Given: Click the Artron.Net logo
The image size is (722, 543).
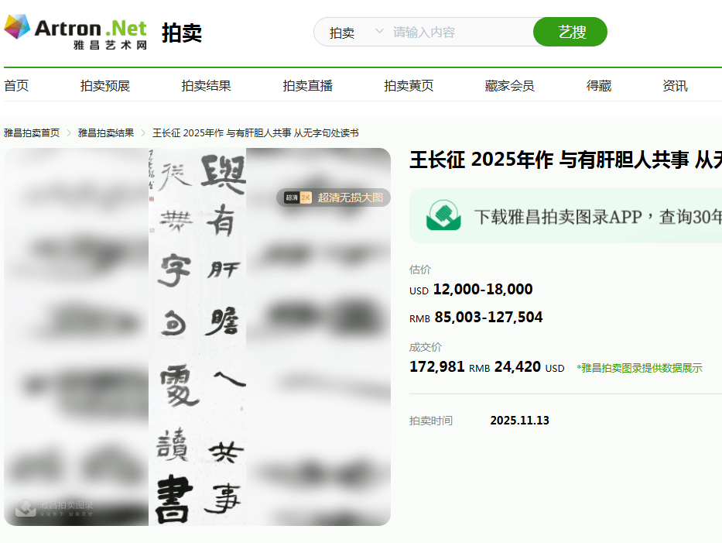Looking at the screenshot, I should (x=75, y=32).
